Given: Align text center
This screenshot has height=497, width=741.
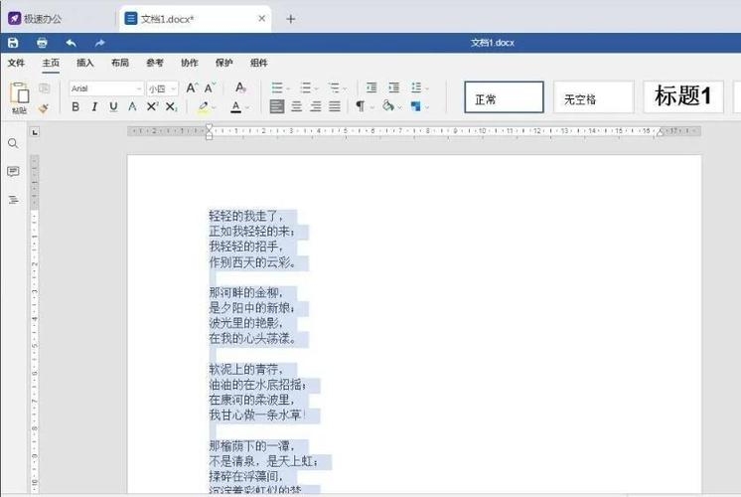Looking at the screenshot, I should pyautogui.click(x=296, y=106).
